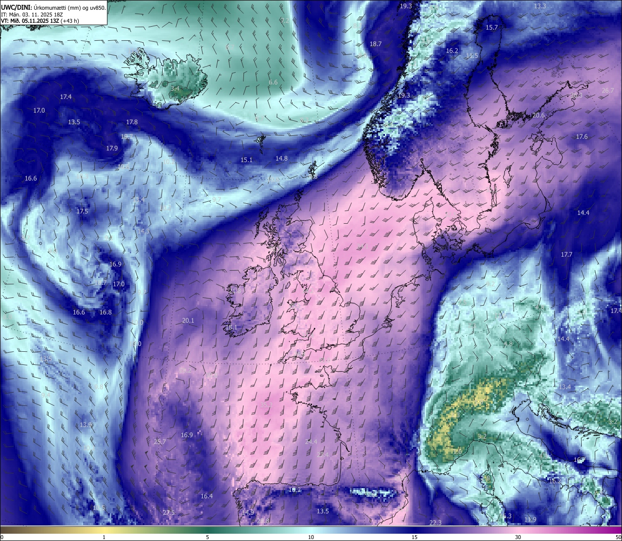Click the 17.8 value label

tap(132, 122)
